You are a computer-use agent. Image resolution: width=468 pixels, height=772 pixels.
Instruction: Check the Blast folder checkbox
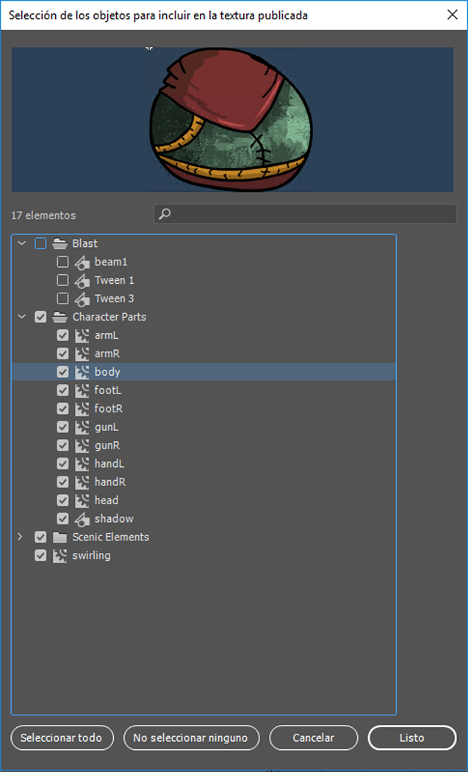(41, 243)
